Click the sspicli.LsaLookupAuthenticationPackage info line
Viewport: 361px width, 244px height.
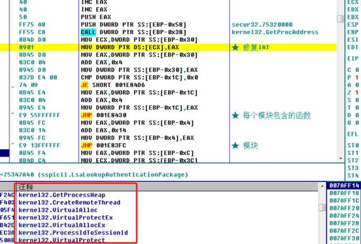(94, 175)
